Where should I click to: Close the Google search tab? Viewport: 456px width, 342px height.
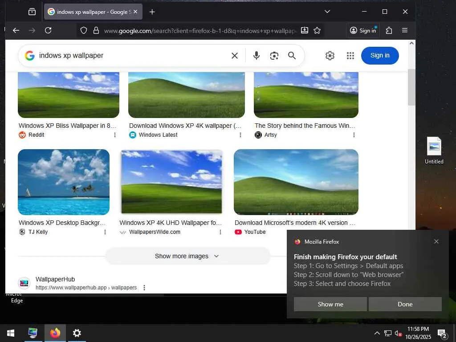point(135,12)
